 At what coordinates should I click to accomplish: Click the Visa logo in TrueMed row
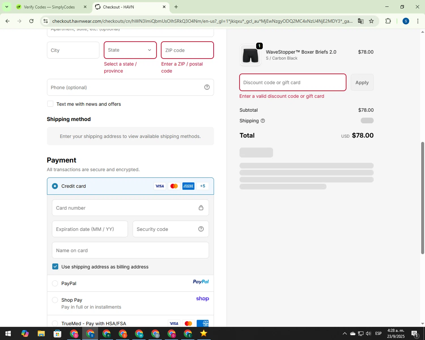(x=174, y=324)
